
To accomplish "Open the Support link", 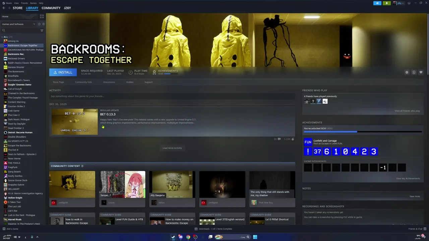I will pos(148,82).
